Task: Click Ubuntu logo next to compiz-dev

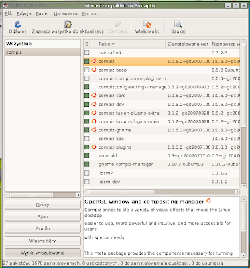Action: (94, 104)
